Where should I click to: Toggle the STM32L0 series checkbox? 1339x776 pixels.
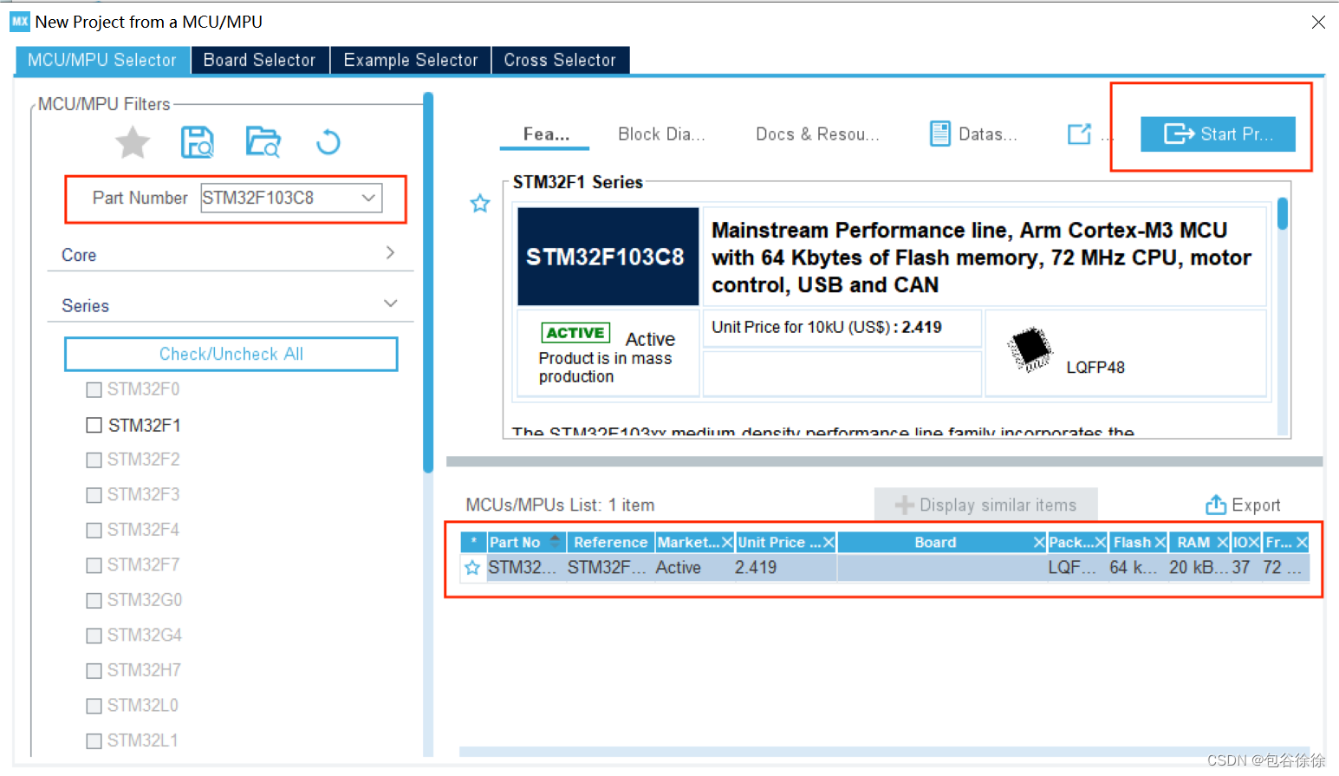click(94, 706)
